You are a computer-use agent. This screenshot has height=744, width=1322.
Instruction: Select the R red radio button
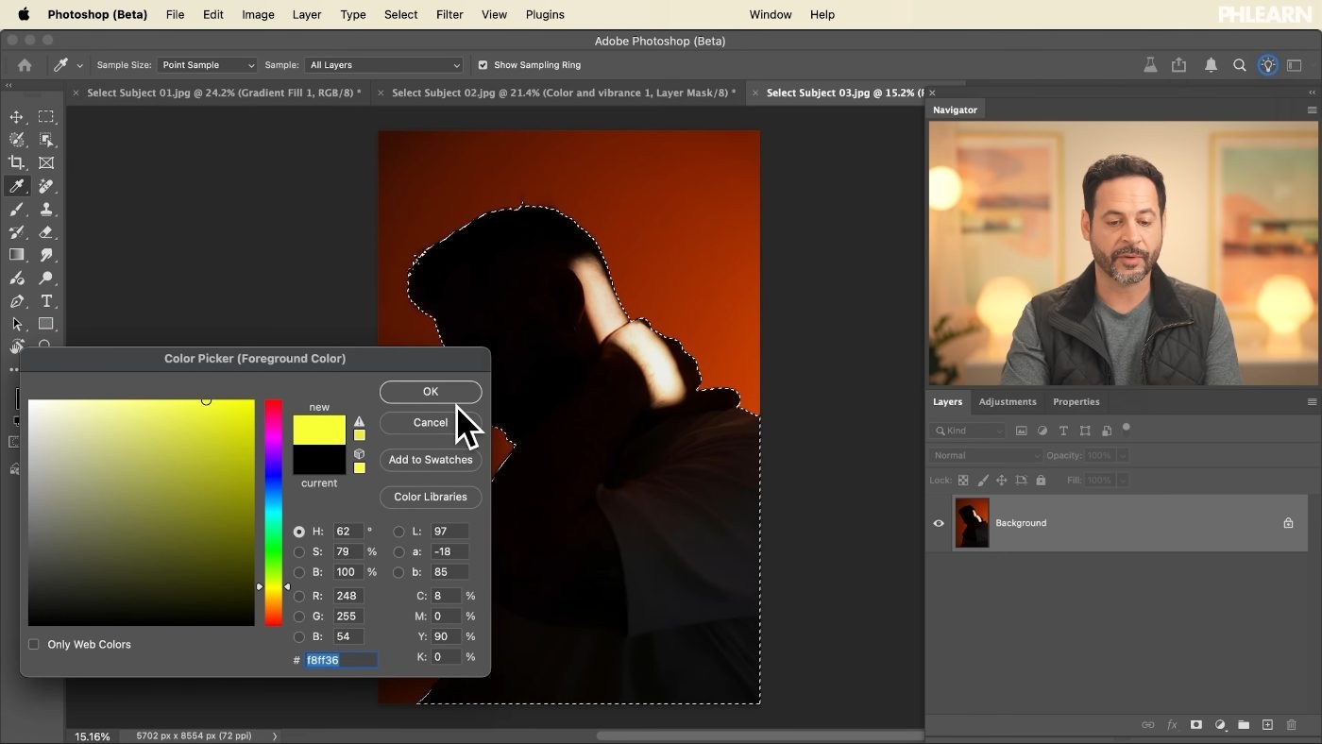[299, 597]
